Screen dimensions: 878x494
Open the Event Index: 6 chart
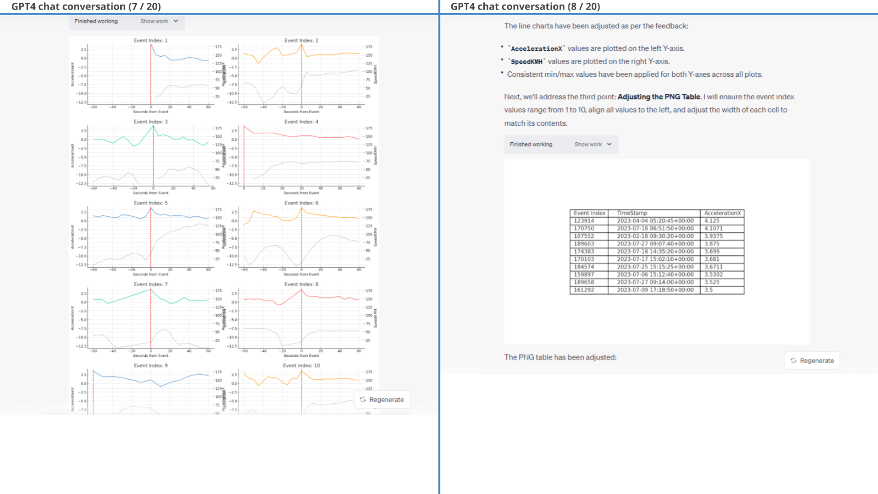[301, 239]
